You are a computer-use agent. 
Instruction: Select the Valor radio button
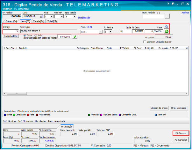tap(36, 35)
